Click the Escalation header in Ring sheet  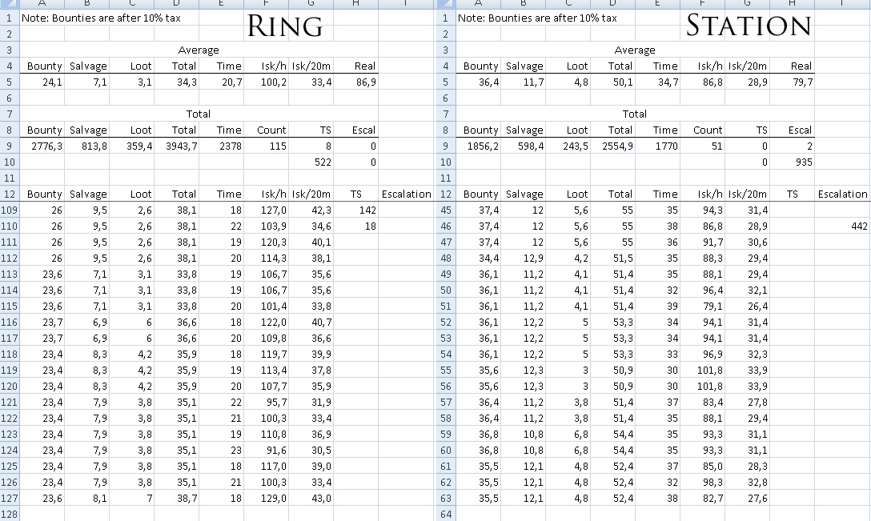click(406, 194)
